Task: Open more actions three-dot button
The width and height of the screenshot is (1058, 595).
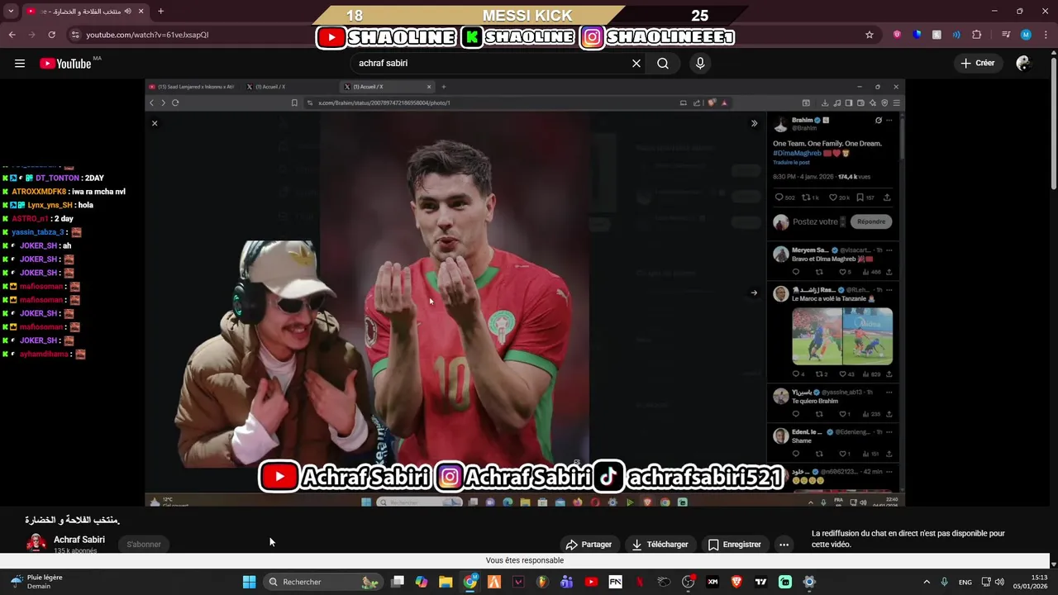Action: (x=784, y=545)
